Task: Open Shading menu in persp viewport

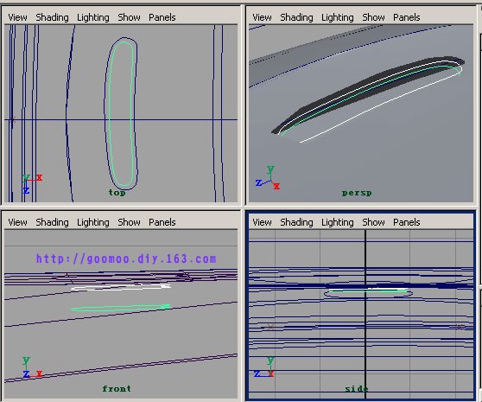Action: (x=296, y=17)
